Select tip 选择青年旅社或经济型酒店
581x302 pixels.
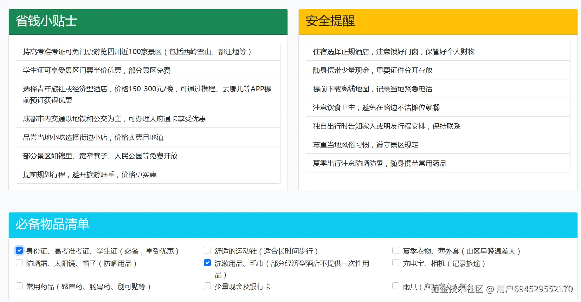click(148, 94)
